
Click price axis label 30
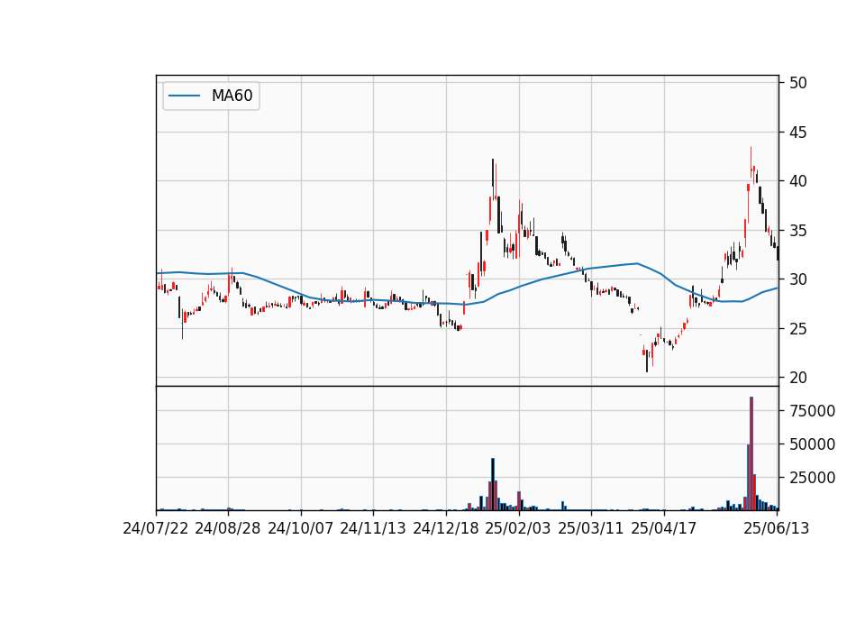click(797, 279)
